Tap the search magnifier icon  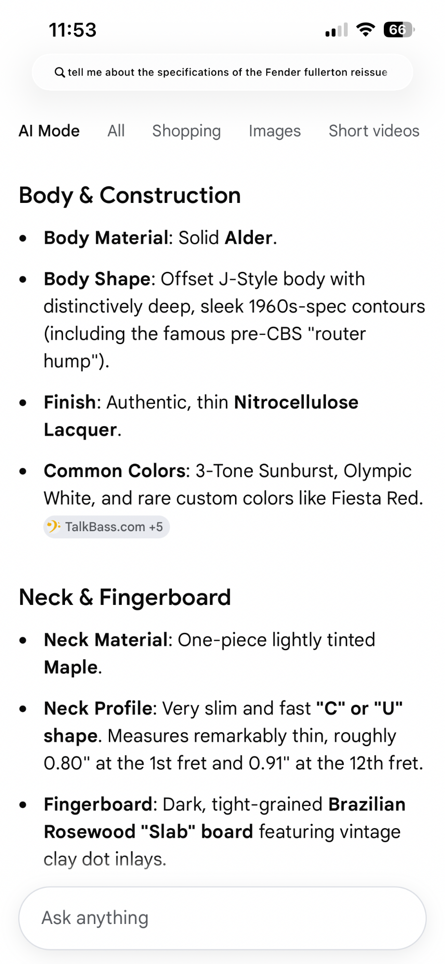pyautogui.click(x=60, y=72)
